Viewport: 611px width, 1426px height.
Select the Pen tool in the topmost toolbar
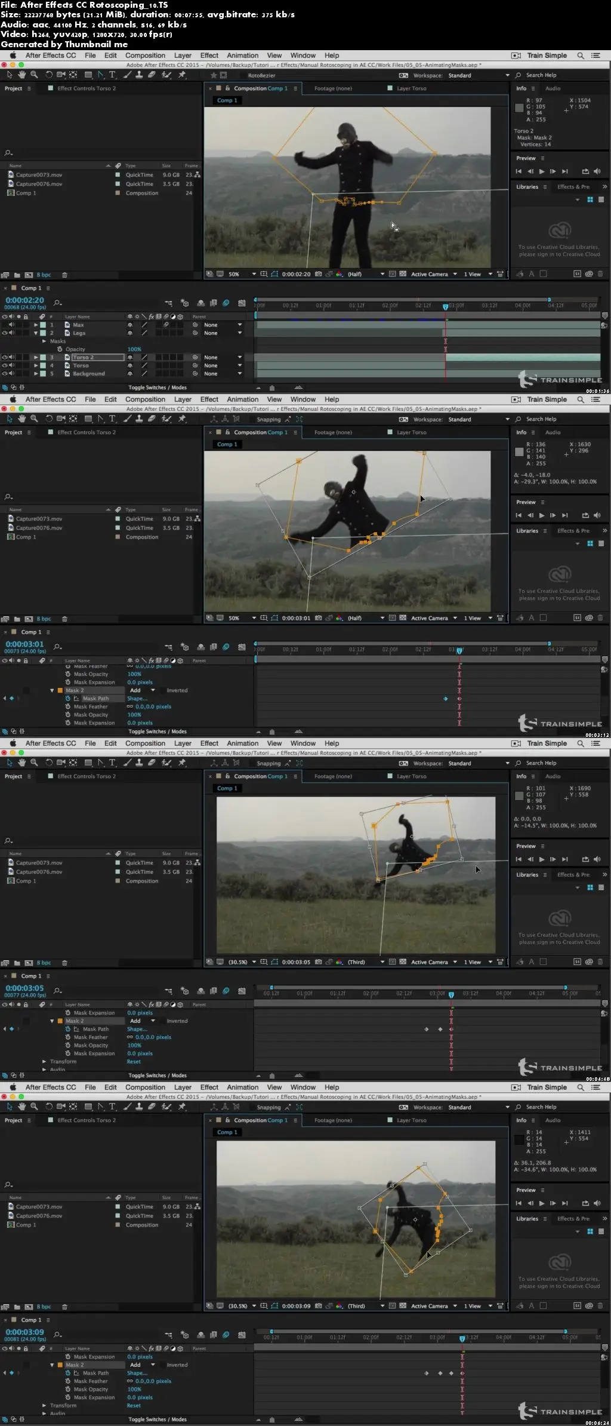pyautogui.click(x=100, y=75)
